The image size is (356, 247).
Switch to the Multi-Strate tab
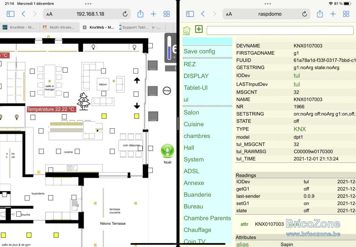(59, 27)
